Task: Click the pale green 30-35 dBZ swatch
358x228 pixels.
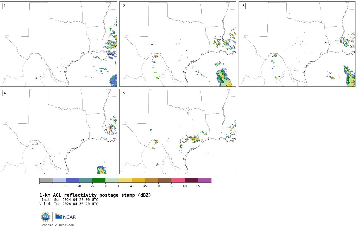Action: [112, 180]
